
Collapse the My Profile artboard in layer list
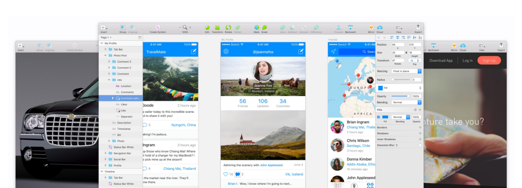(x=102, y=43)
